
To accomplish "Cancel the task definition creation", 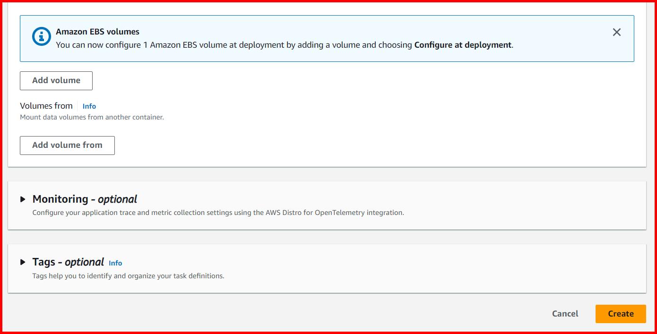I will click(565, 313).
